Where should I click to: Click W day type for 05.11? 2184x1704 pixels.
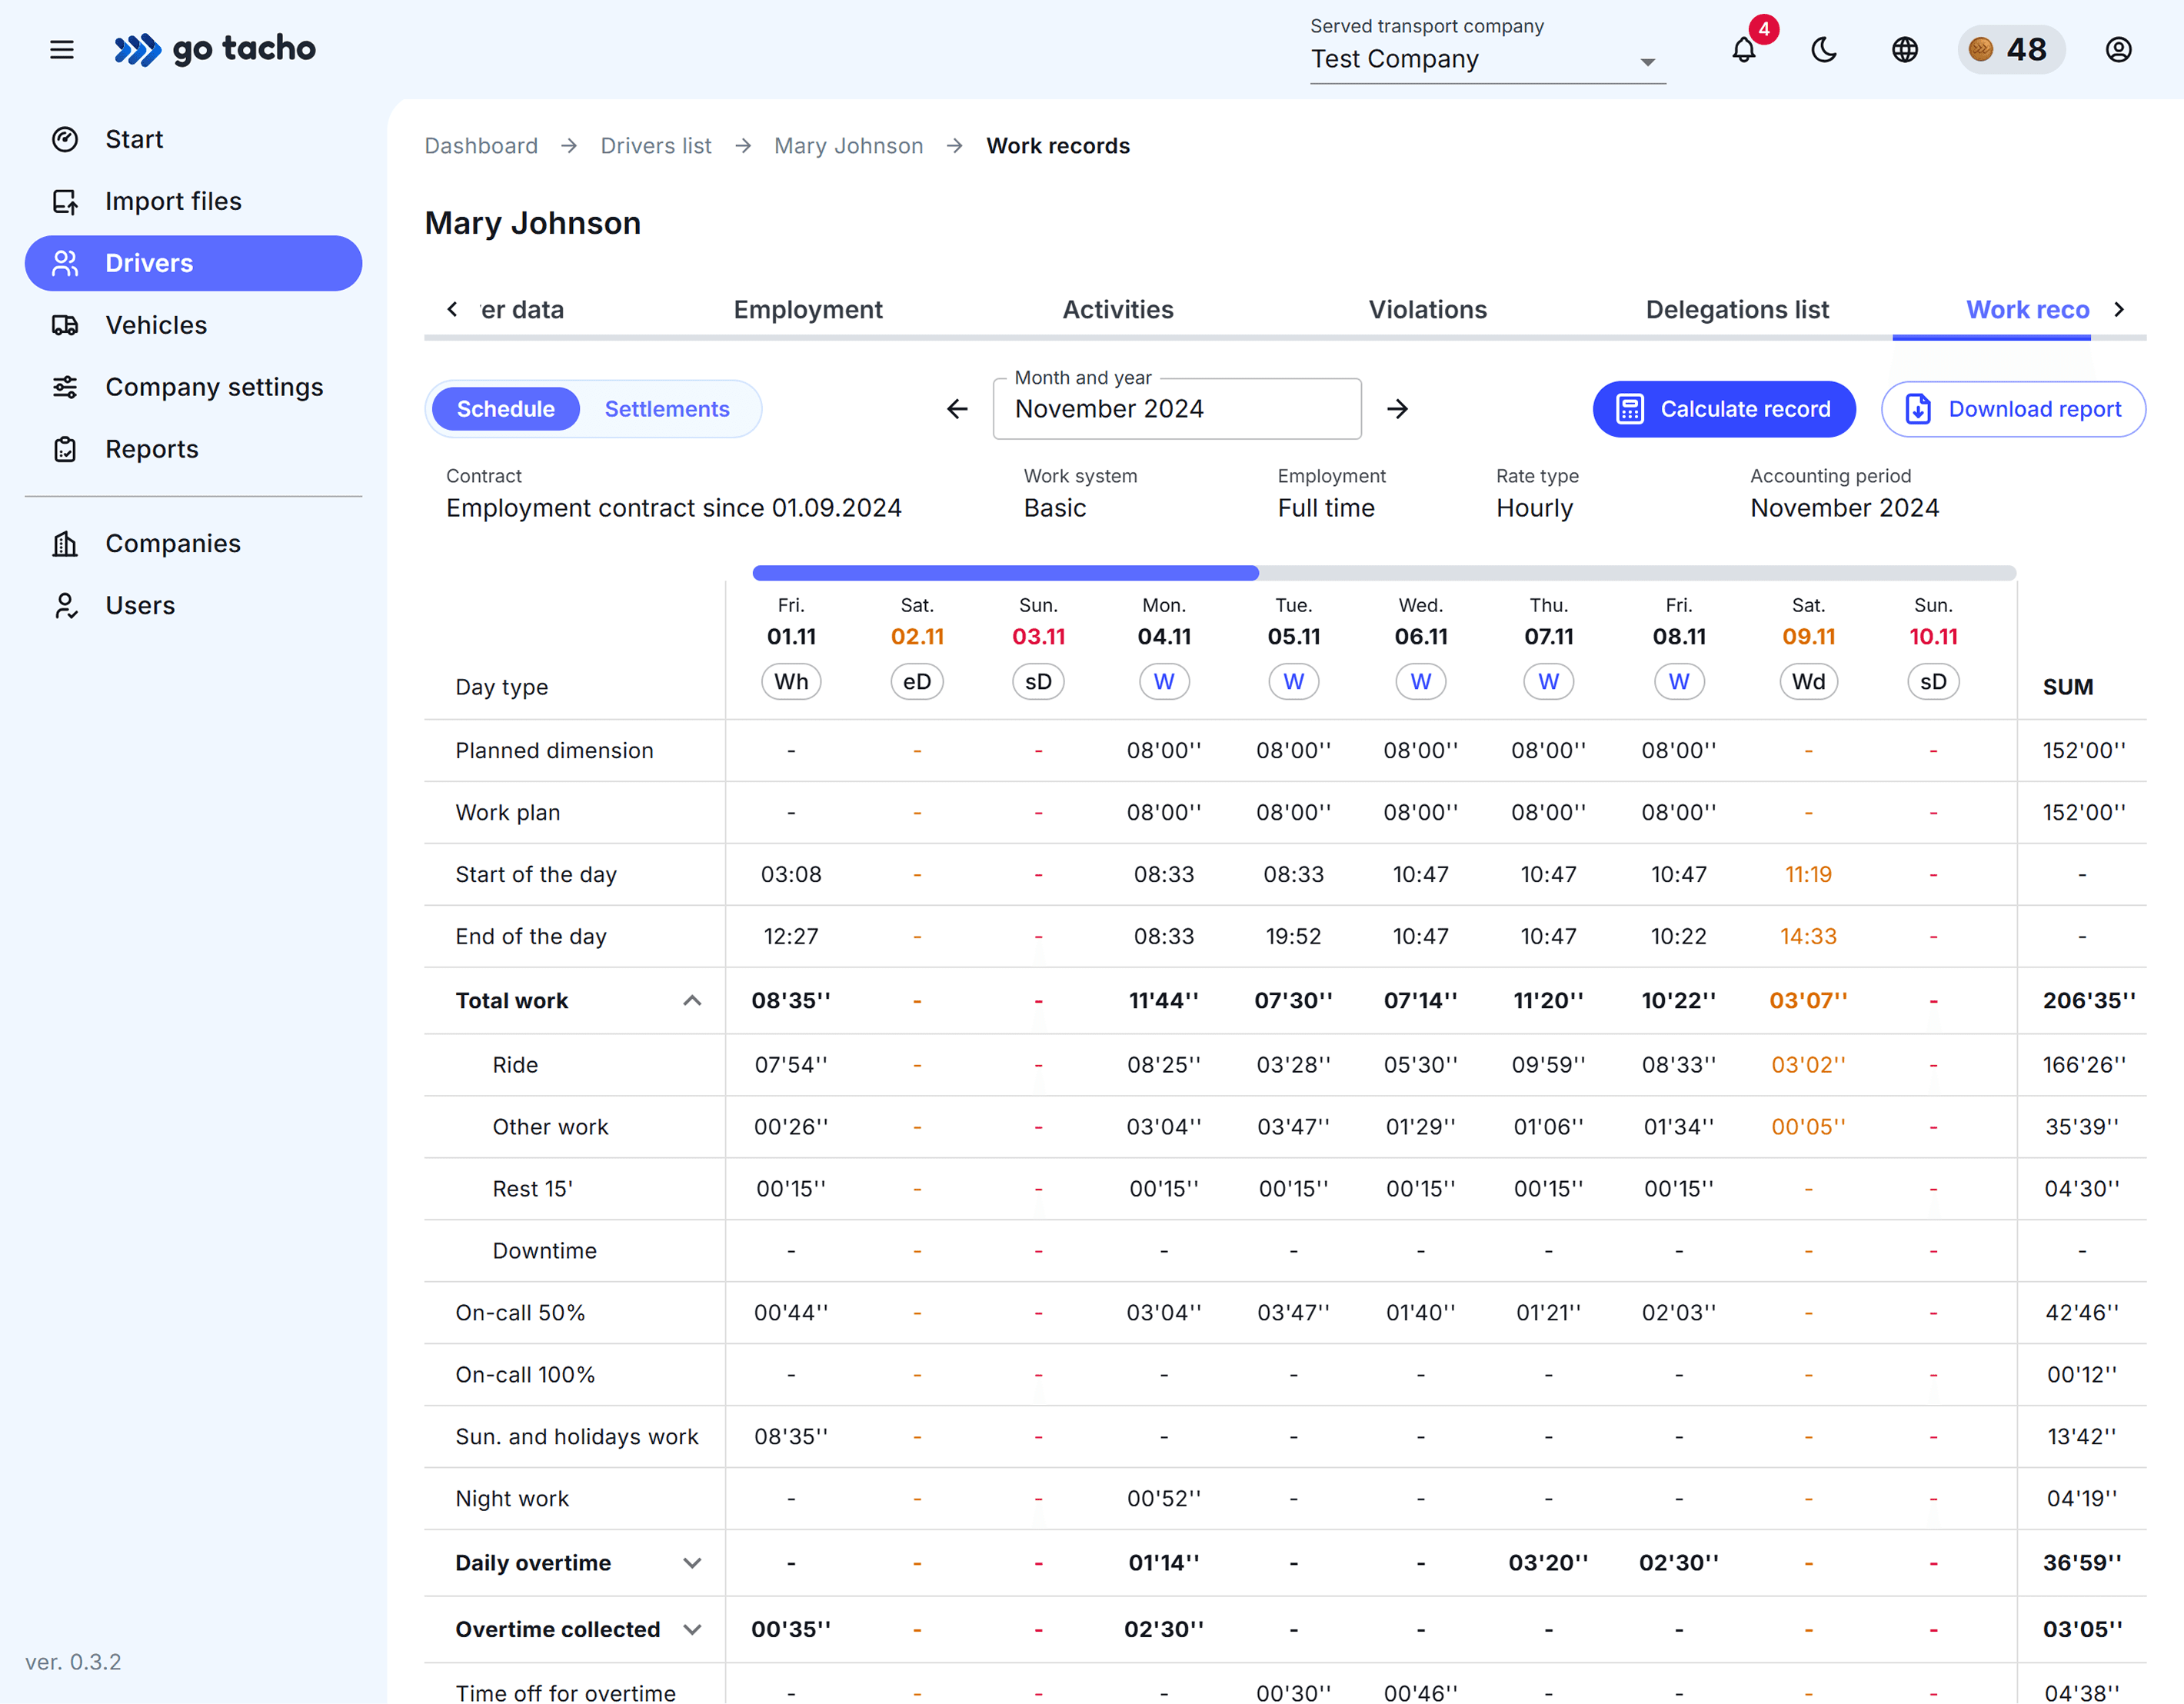[x=1294, y=682]
